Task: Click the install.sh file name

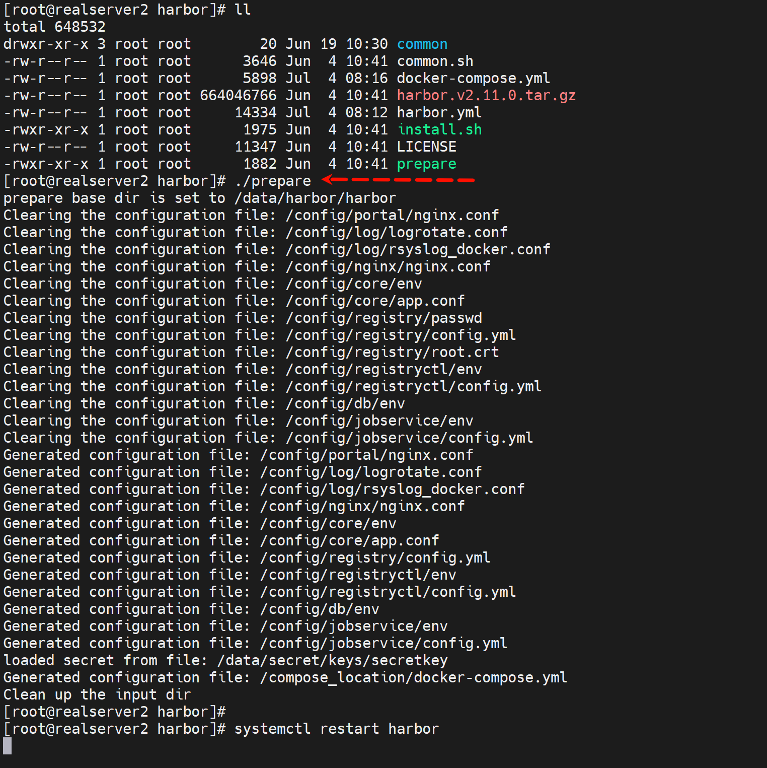Action: click(439, 130)
